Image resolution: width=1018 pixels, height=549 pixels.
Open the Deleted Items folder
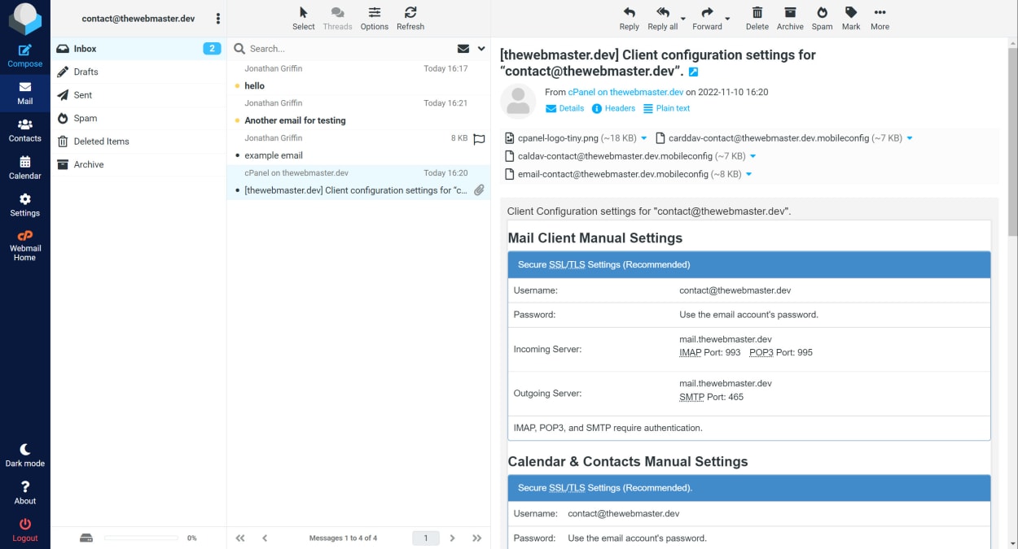pos(138,142)
